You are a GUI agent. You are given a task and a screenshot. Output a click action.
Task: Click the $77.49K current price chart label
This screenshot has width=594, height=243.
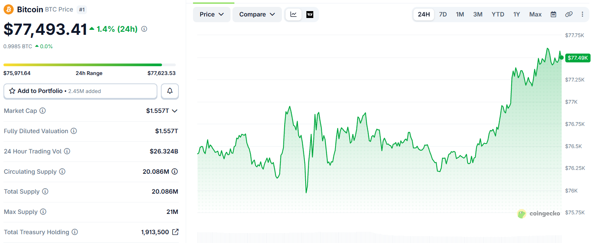coord(578,58)
